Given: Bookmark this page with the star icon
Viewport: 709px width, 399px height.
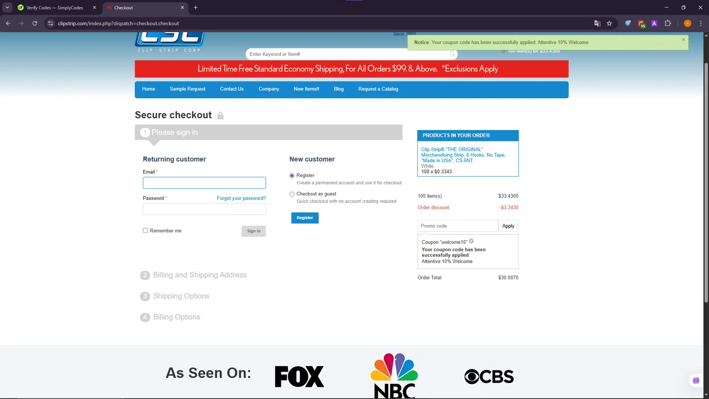Looking at the screenshot, I should click(x=610, y=23).
